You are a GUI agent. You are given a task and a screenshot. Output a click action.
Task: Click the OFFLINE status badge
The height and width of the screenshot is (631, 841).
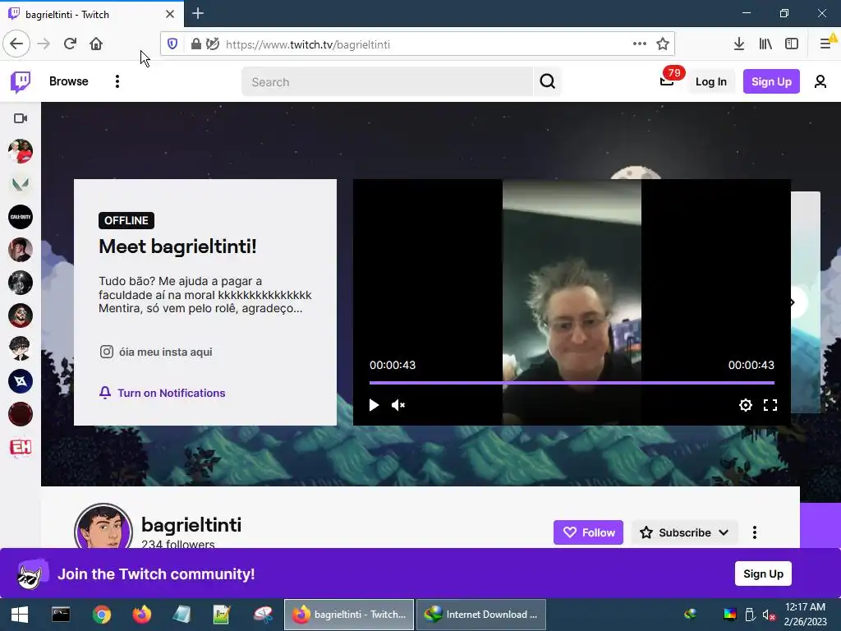(x=126, y=220)
